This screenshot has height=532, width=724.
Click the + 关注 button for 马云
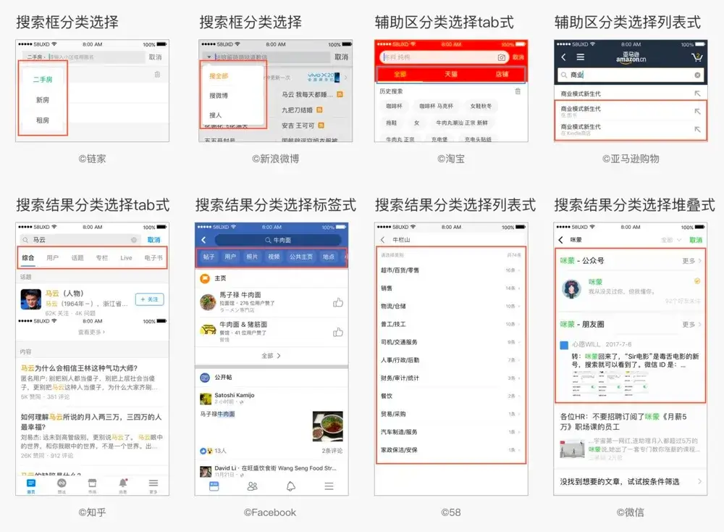pyautogui.click(x=149, y=299)
